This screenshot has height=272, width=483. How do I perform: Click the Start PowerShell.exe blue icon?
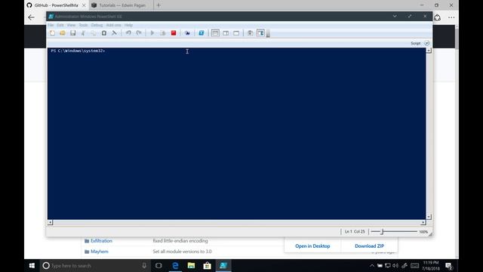202,33
